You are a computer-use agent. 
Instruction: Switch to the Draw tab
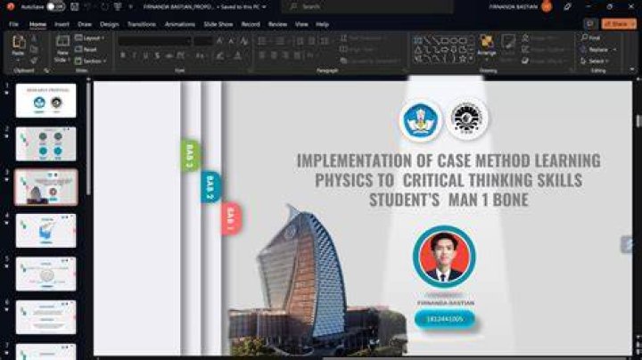[85, 25]
